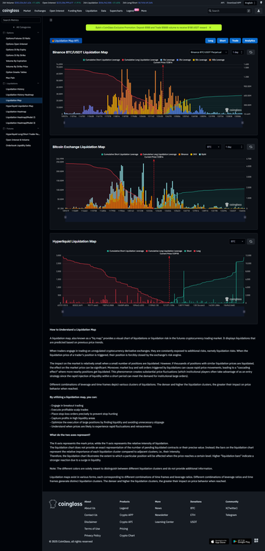Click the Options category folder icon
Viewport: 265px width, 551px height.
4,32
